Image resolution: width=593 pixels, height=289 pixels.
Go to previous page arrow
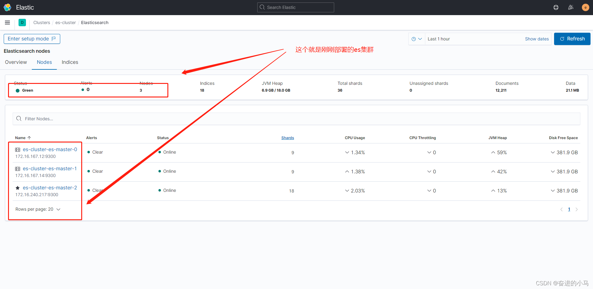[561, 209]
